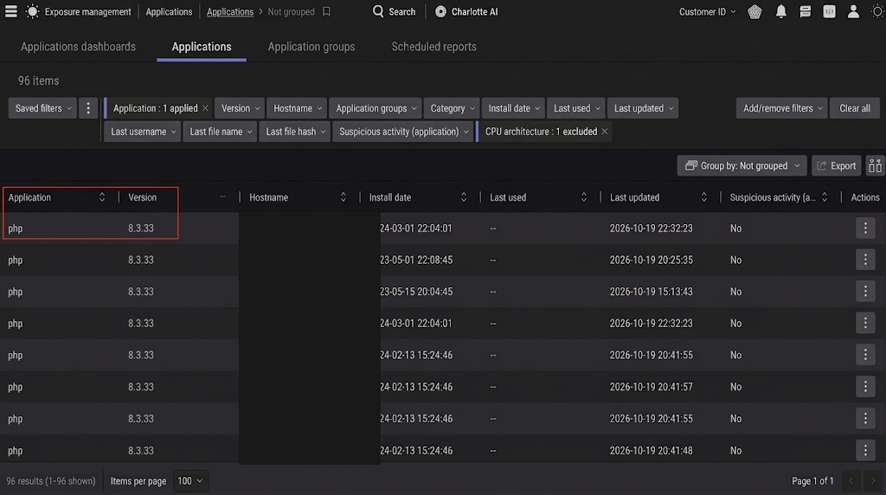
Task: Open Add/remove filters menu
Action: click(x=782, y=108)
